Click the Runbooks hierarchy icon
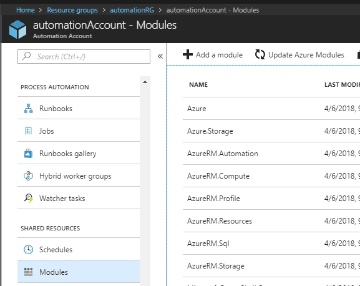360x286 pixels. click(x=28, y=109)
